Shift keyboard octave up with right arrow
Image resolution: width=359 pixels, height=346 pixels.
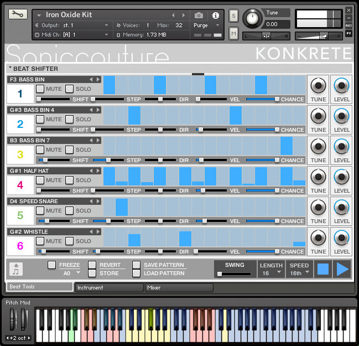tap(29, 338)
